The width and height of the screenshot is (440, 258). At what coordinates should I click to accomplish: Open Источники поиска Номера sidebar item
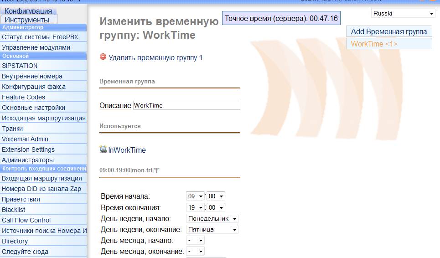point(43,231)
